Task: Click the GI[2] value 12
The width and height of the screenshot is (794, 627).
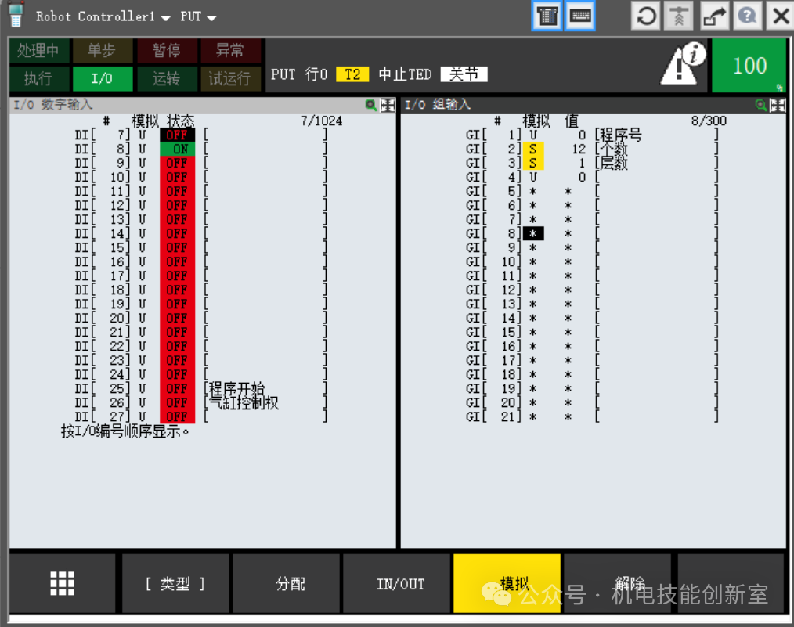Action: pyautogui.click(x=579, y=150)
